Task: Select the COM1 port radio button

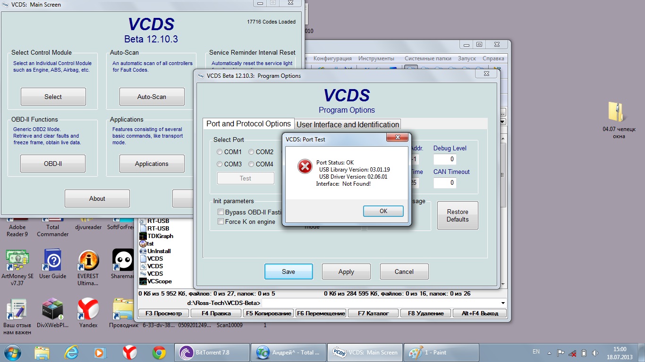Action: (220, 152)
